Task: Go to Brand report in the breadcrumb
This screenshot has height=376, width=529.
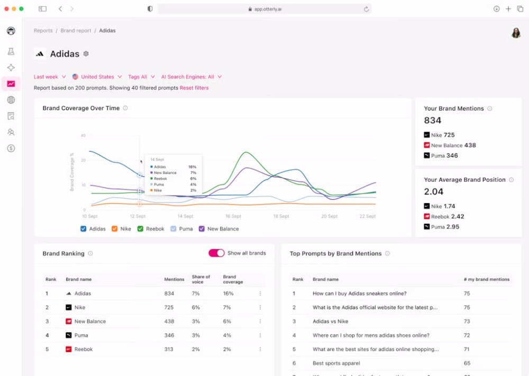Action: tap(76, 30)
